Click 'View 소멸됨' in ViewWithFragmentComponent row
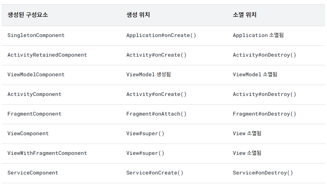This screenshot has height=190, width=327. 247,153
